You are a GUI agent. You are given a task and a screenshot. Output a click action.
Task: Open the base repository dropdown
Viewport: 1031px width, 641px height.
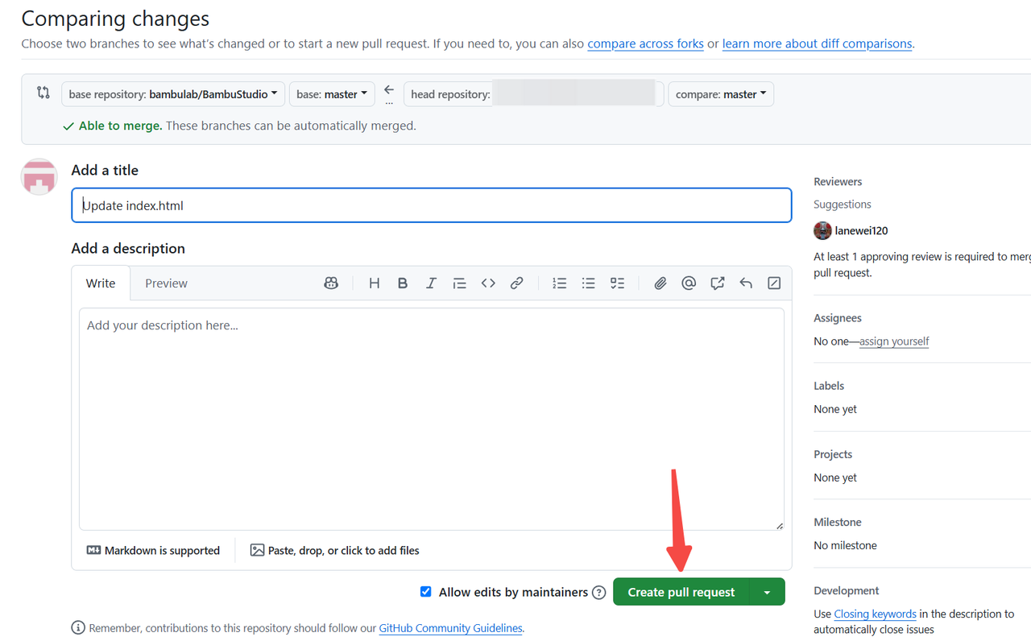[x=173, y=94]
